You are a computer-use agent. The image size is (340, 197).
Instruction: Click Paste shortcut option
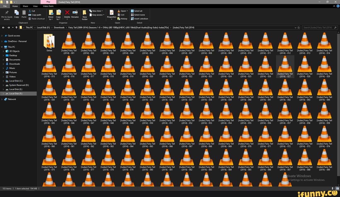(37, 19)
